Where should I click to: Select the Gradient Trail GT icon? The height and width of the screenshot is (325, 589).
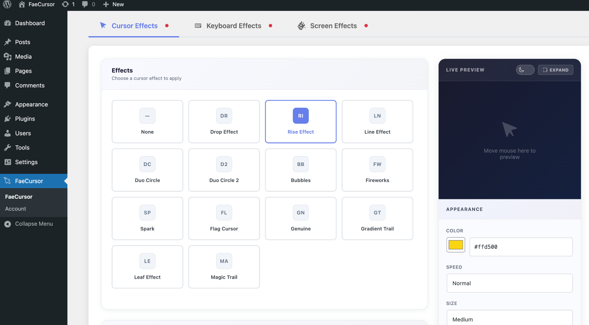377,213
